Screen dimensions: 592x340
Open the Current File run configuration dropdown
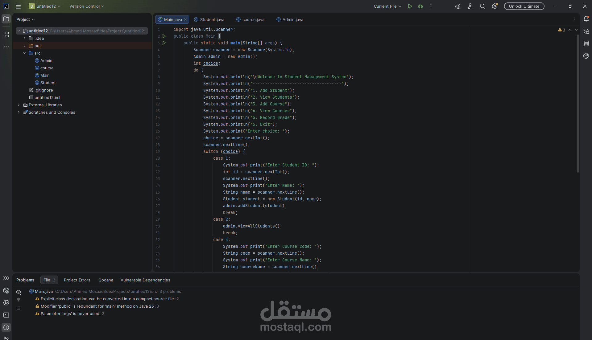(387, 6)
